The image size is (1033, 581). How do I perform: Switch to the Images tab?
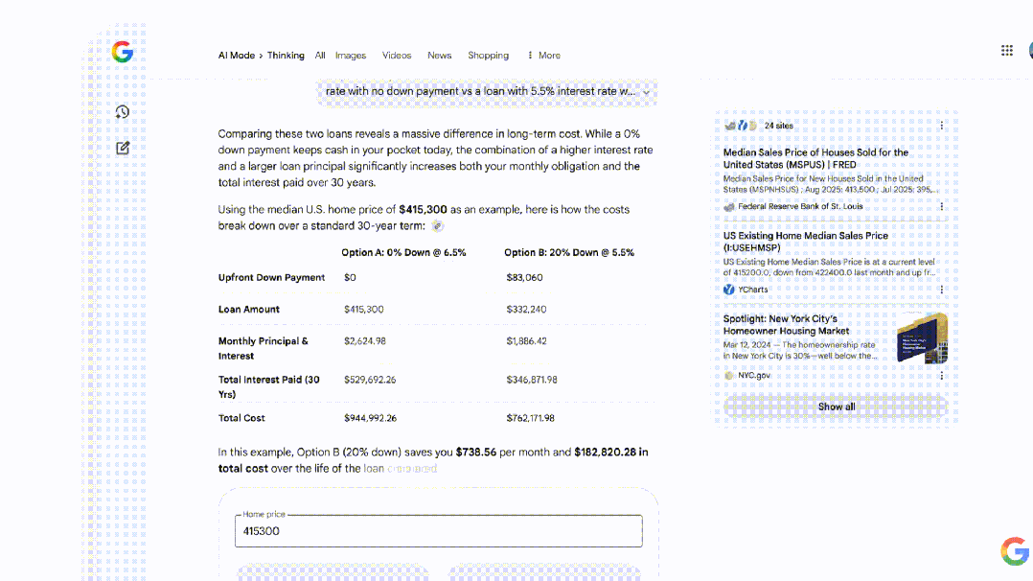click(x=351, y=56)
